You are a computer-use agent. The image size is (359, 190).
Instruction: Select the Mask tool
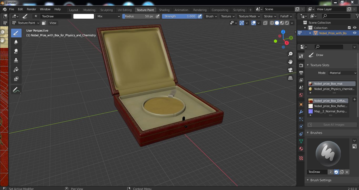tap(16, 79)
